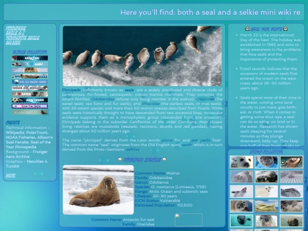Click the Seal Lover blinkie

(30, 100)
